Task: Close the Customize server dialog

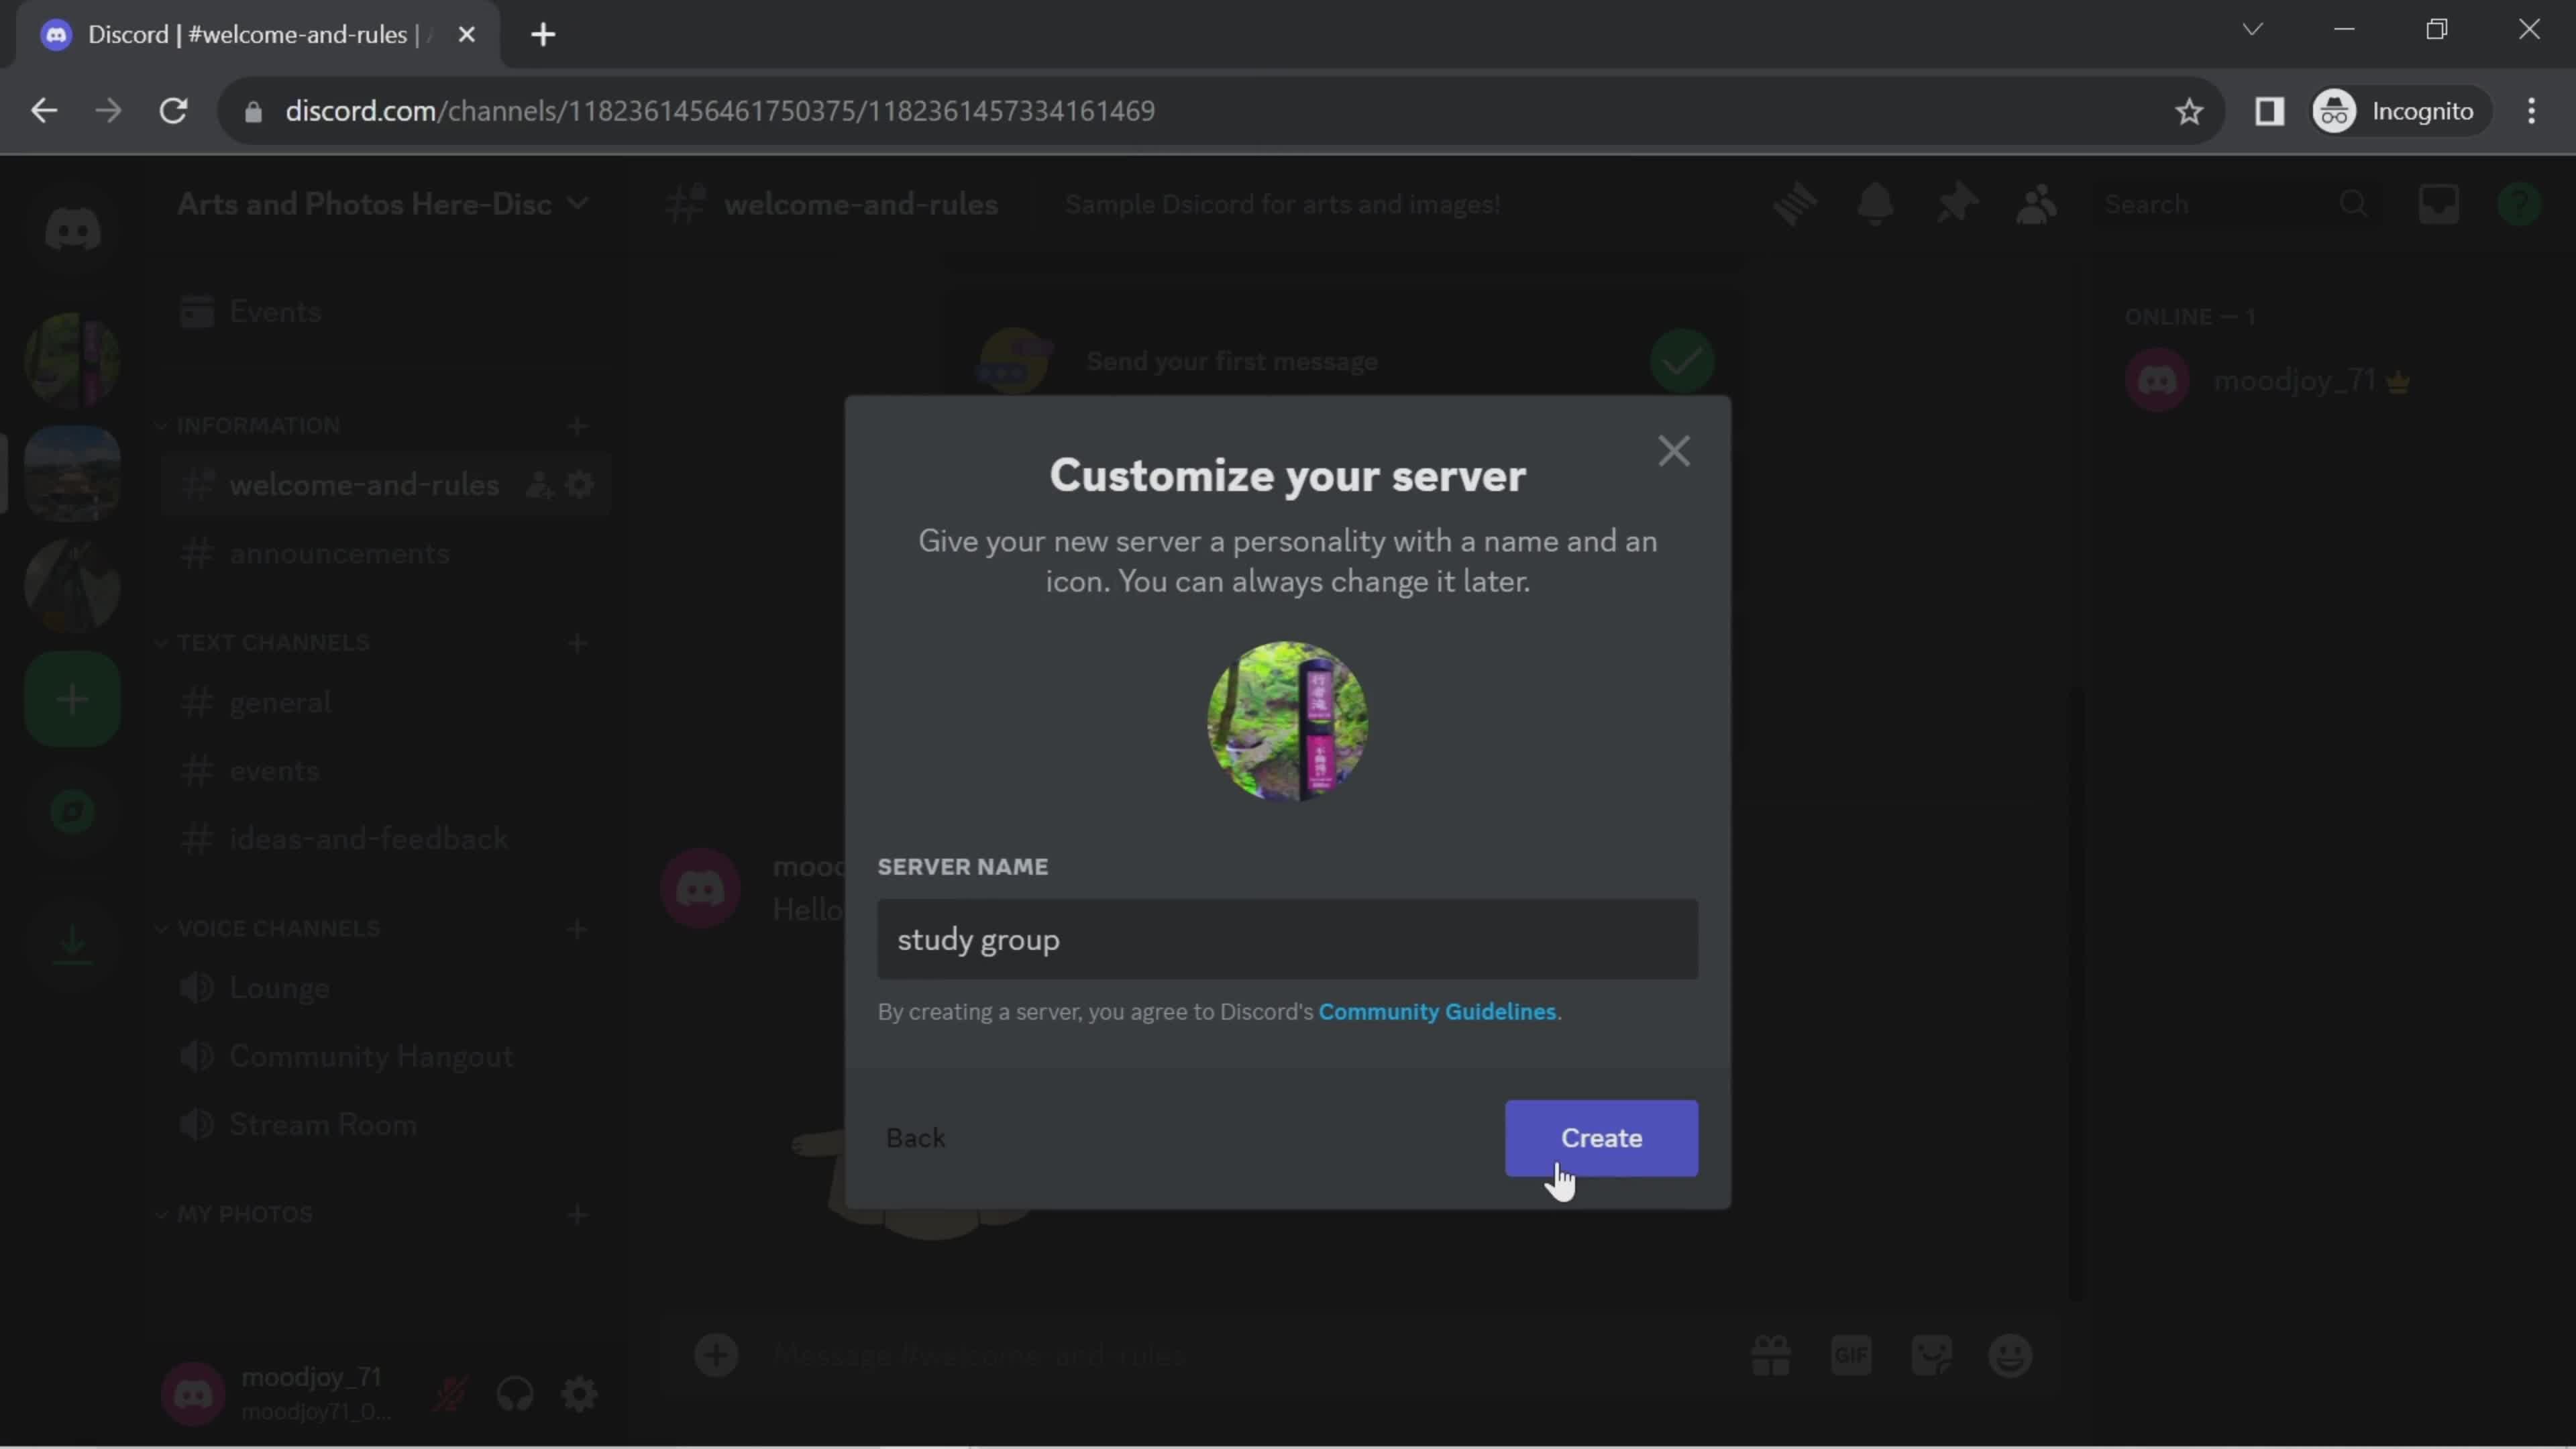Action: 1674,449
